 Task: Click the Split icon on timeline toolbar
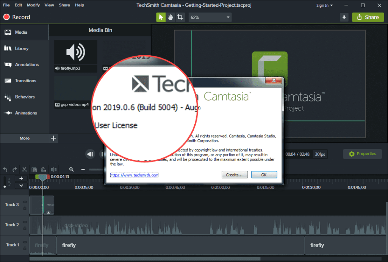click(x=53, y=170)
